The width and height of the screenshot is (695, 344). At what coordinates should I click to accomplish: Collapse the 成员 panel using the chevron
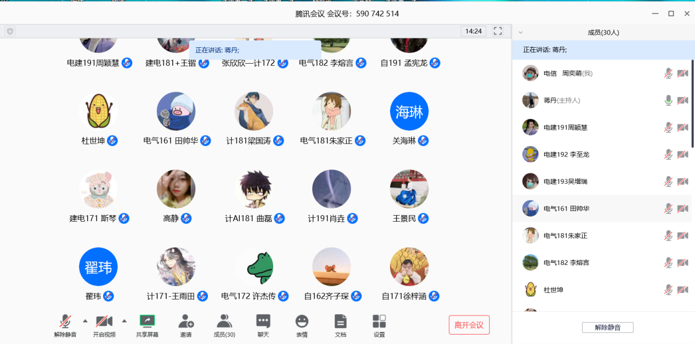click(521, 32)
